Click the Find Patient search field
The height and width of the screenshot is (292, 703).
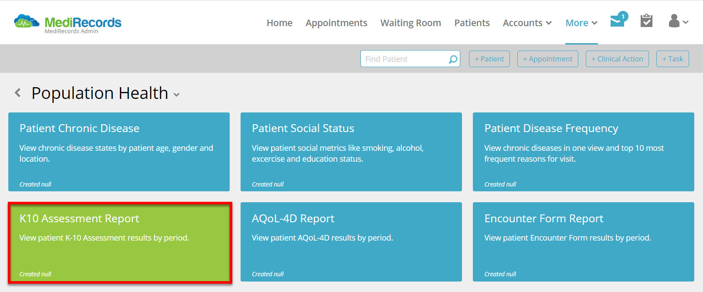pyautogui.click(x=403, y=59)
